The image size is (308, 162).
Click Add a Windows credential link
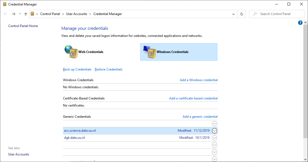pyautogui.click(x=198, y=80)
